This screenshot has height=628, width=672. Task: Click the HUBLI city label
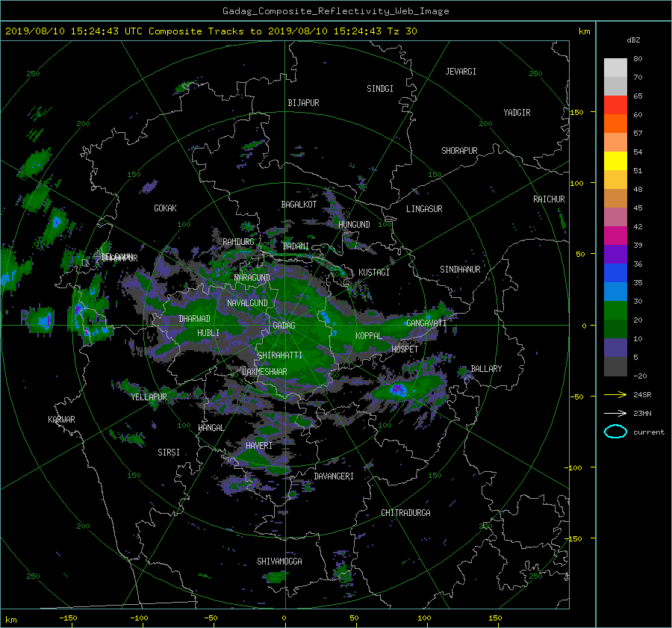[208, 333]
